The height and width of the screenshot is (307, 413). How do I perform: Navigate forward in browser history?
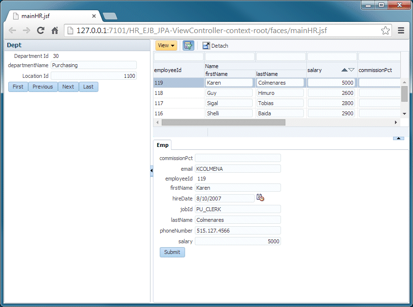(x=26, y=31)
